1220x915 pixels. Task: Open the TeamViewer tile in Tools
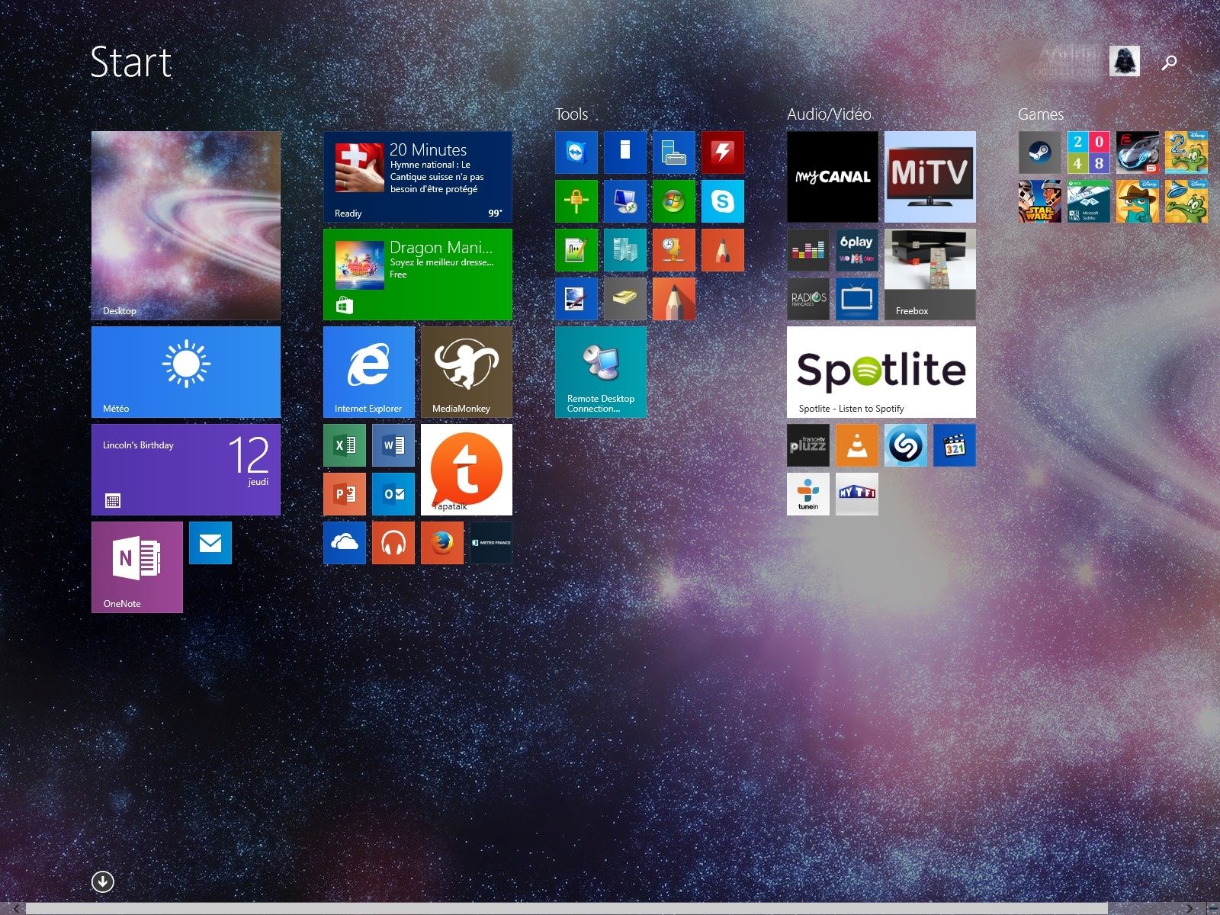[x=576, y=152]
